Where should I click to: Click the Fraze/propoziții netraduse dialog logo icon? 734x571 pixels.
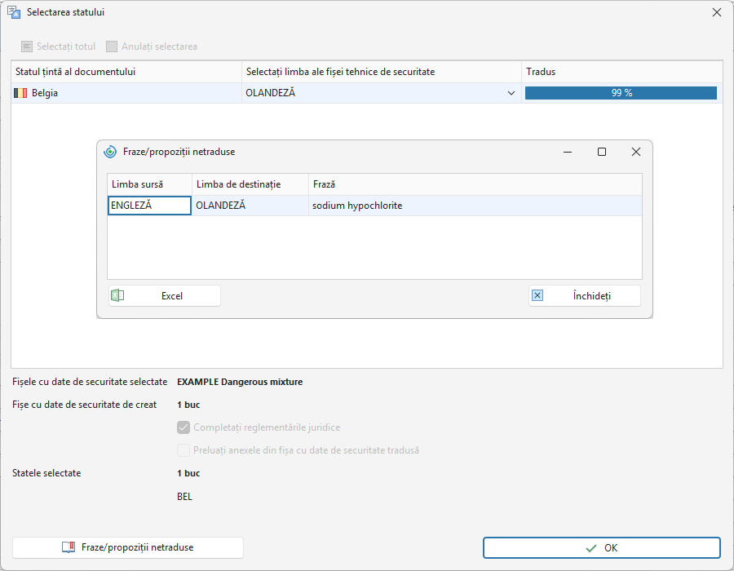click(110, 152)
